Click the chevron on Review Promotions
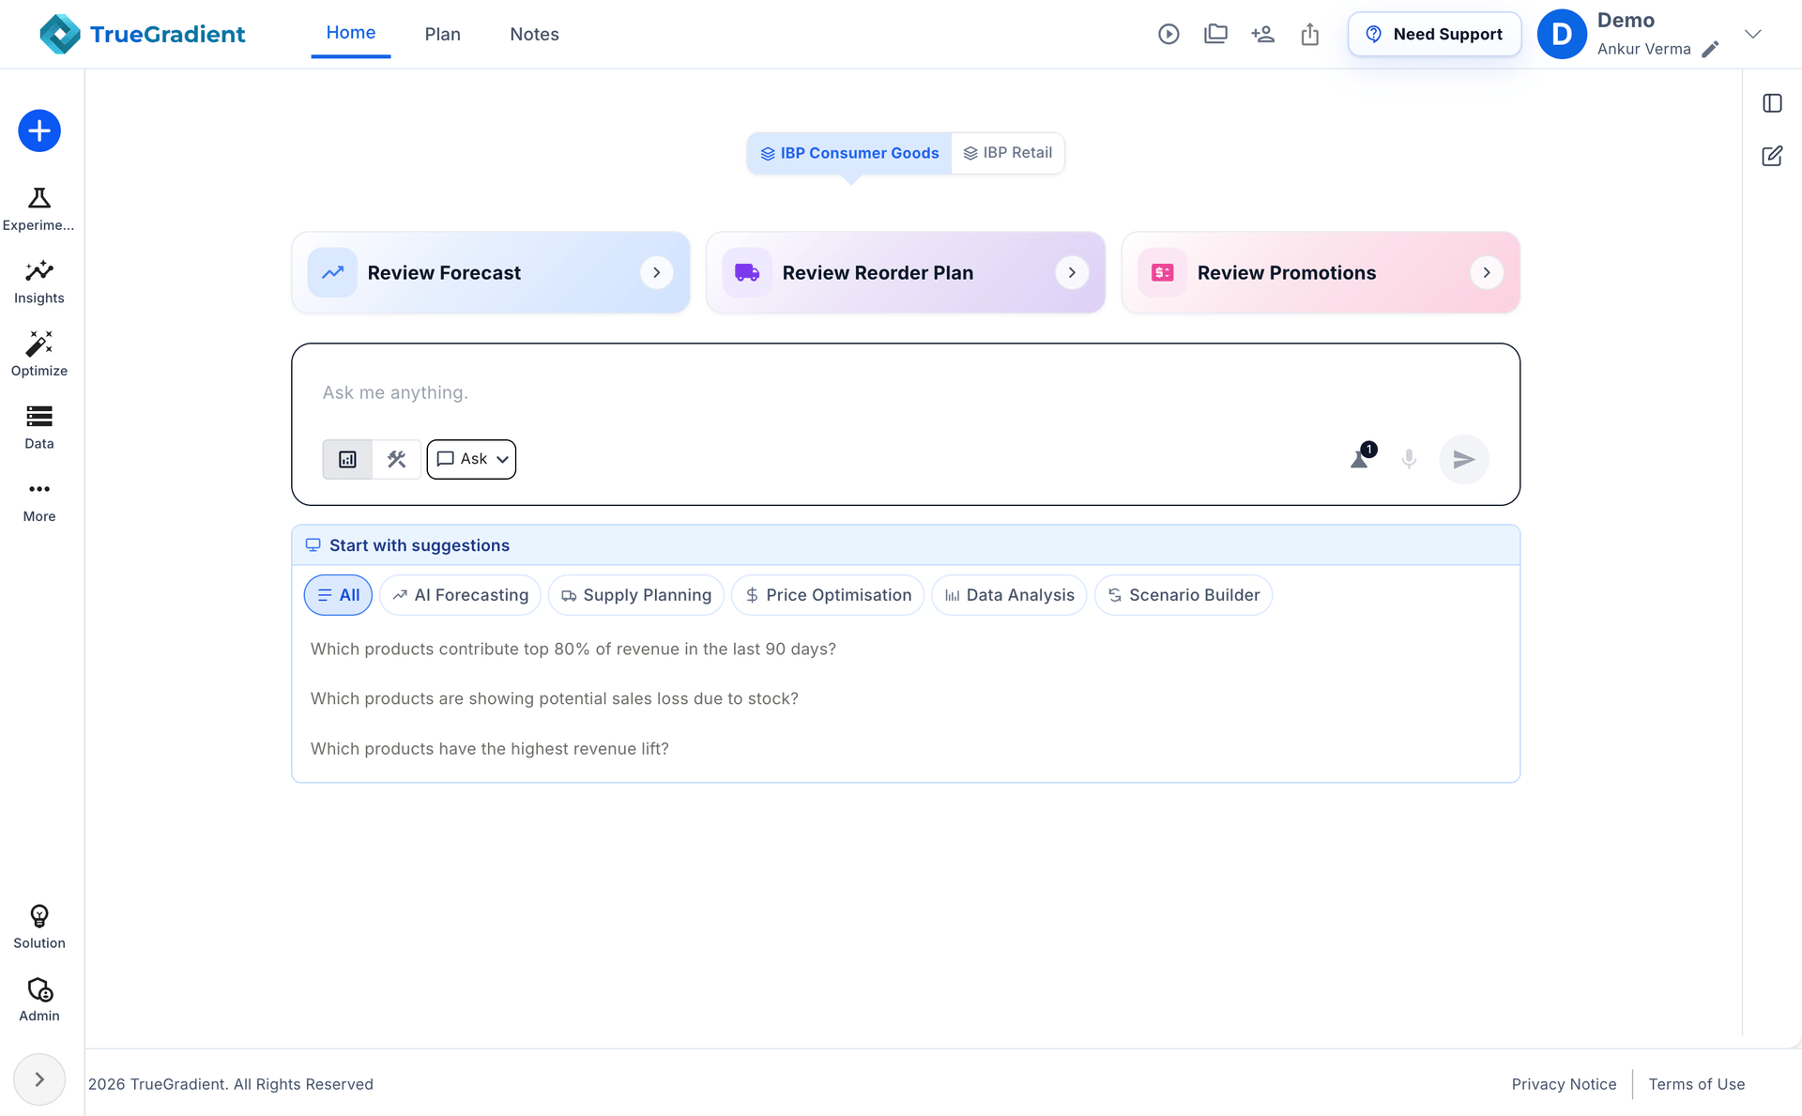This screenshot has height=1116, width=1802. point(1487,272)
